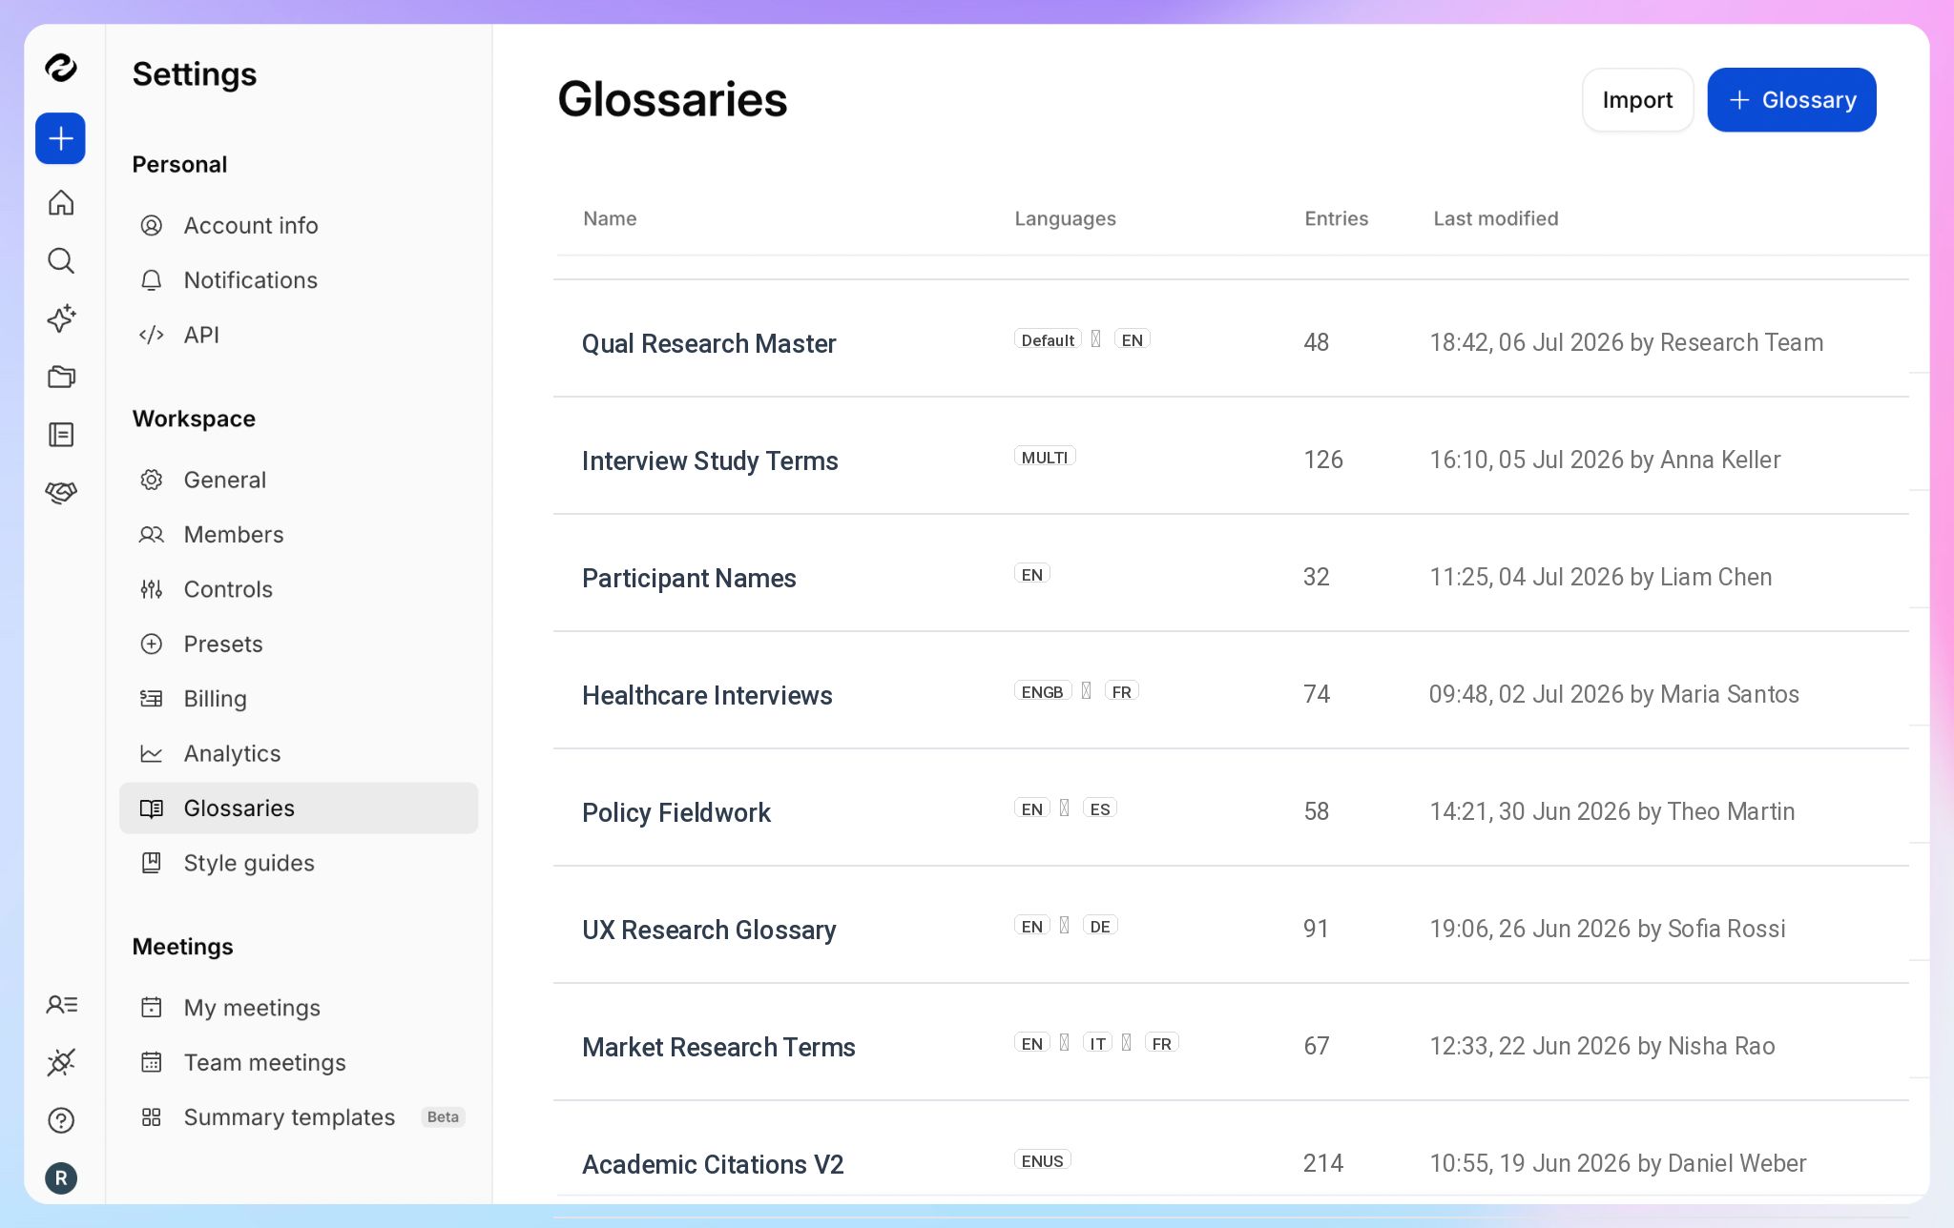
Task: Open search via magnifier icon
Action: 61,260
